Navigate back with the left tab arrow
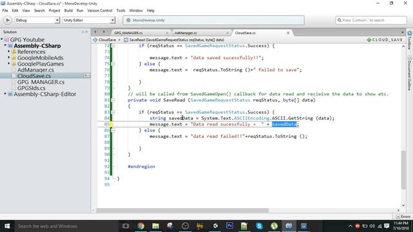The width and height of the screenshot is (413, 232). pos(96,32)
